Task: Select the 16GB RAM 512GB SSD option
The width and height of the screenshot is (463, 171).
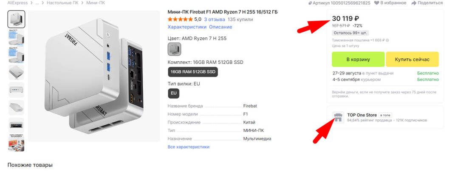Action: pos(193,72)
